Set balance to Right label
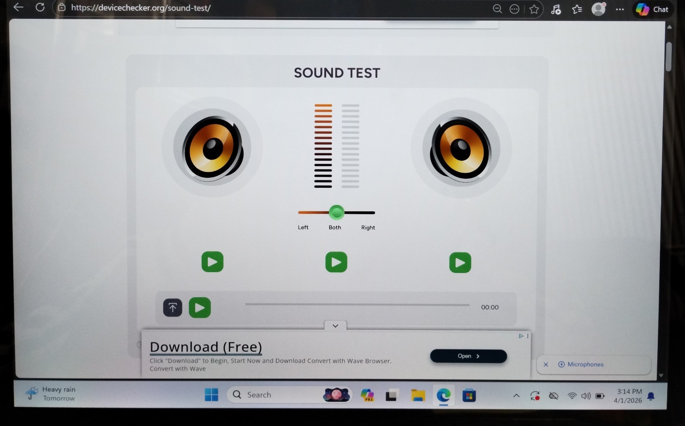Viewport: 685px width, 426px height. (368, 228)
